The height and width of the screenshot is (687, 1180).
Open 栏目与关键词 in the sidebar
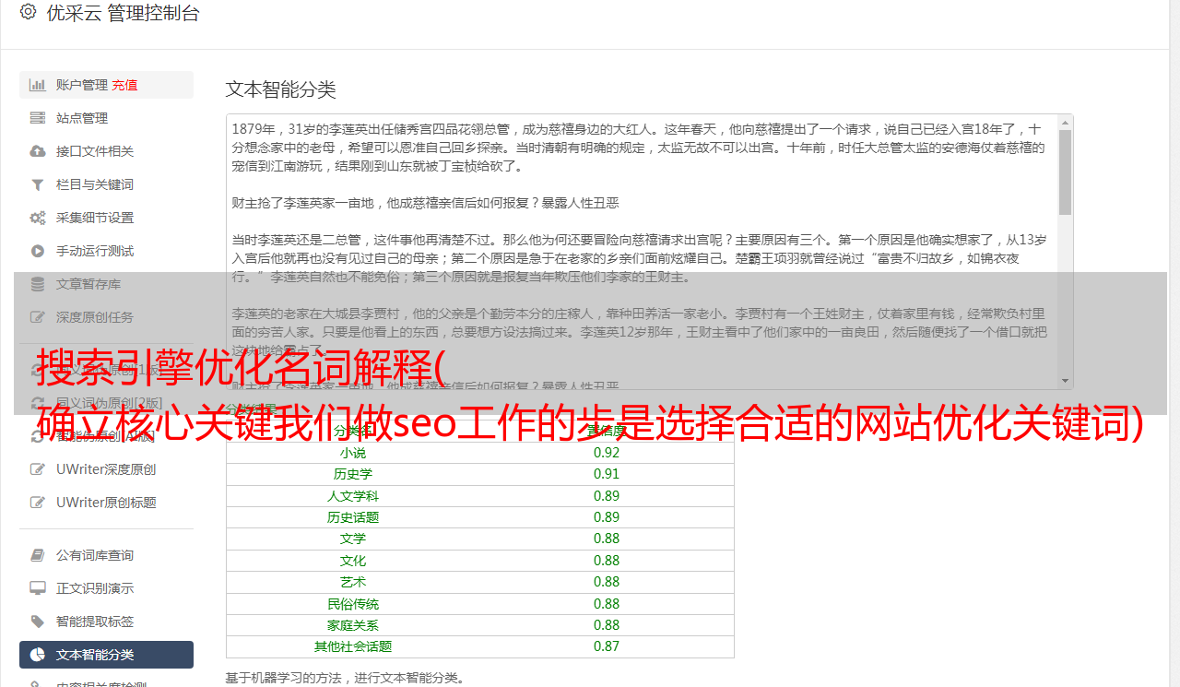tap(106, 184)
